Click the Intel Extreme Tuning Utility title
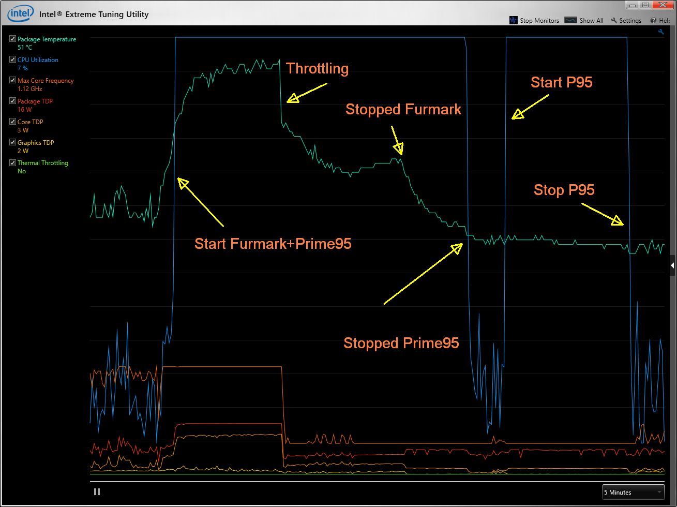677x507 pixels. coord(94,14)
